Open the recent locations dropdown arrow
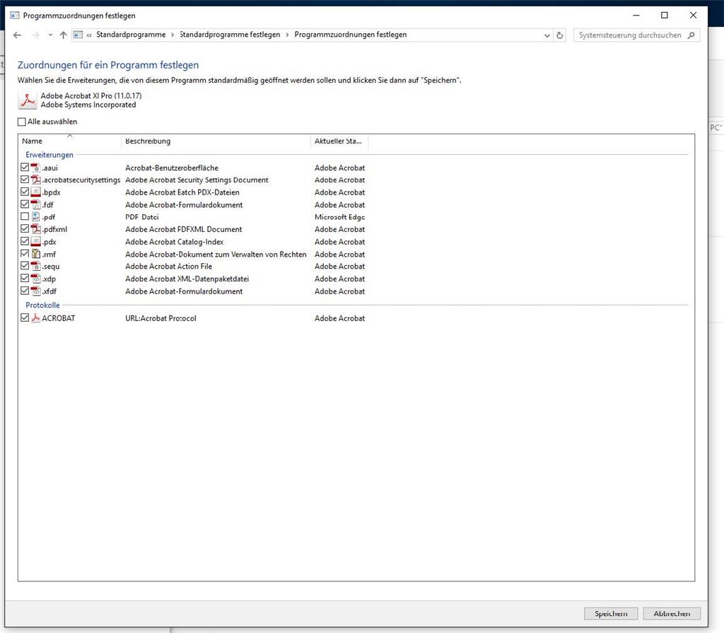The image size is (724, 633). pyautogui.click(x=50, y=35)
